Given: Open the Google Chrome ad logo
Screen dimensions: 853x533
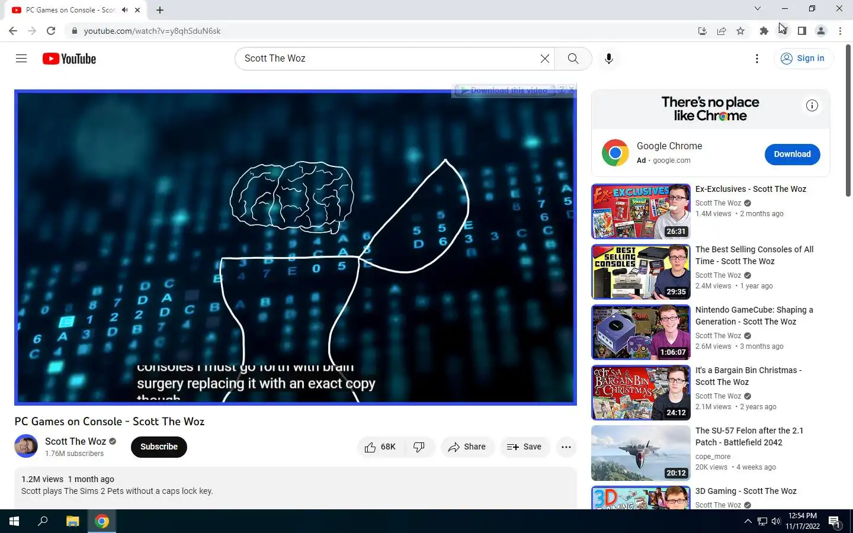Looking at the screenshot, I should point(615,153).
